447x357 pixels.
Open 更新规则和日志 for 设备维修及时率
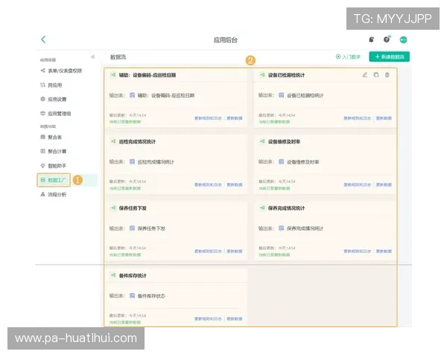pos(357,184)
